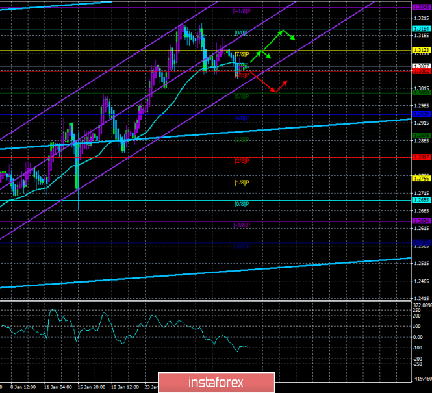Click the white 1.3077 current price tag
The height and width of the screenshot is (393, 432).
tap(421, 66)
